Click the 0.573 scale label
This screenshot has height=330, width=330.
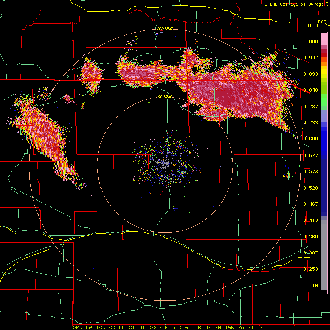click(x=311, y=172)
